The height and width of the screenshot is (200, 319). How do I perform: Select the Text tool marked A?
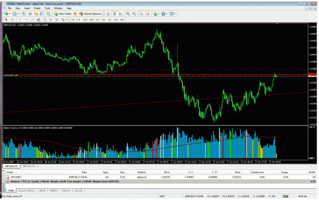coord(51,20)
